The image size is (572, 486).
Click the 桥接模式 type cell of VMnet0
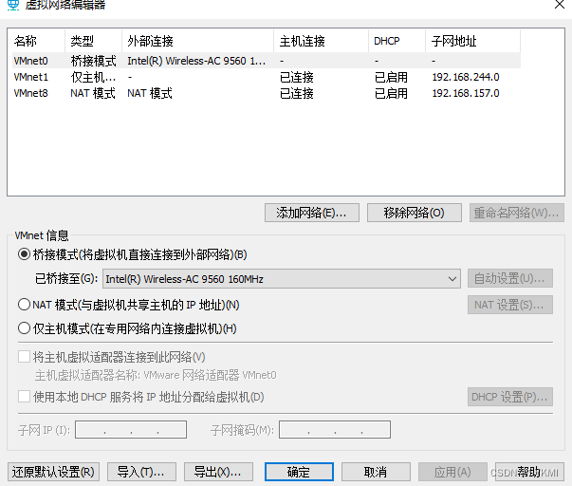93,61
